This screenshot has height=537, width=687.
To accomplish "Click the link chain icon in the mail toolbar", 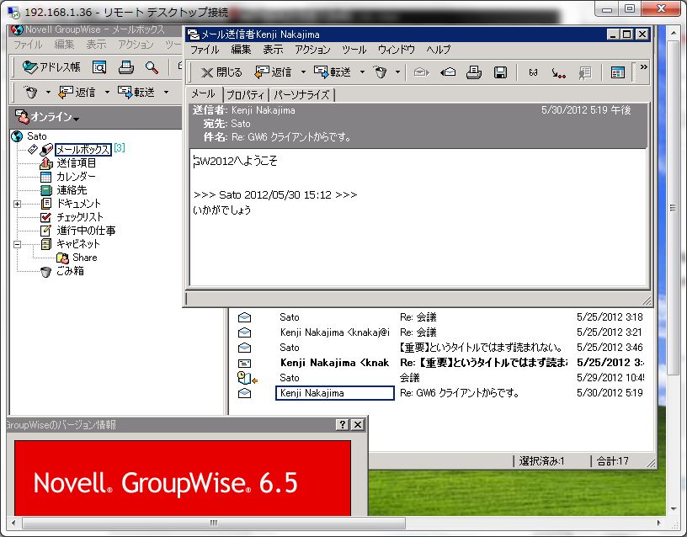I will (x=533, y=72).
